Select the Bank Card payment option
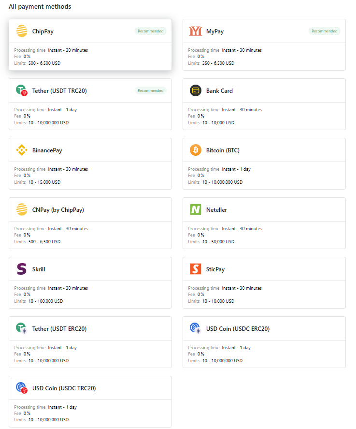 pyautogui.click(x=264, y=104)
